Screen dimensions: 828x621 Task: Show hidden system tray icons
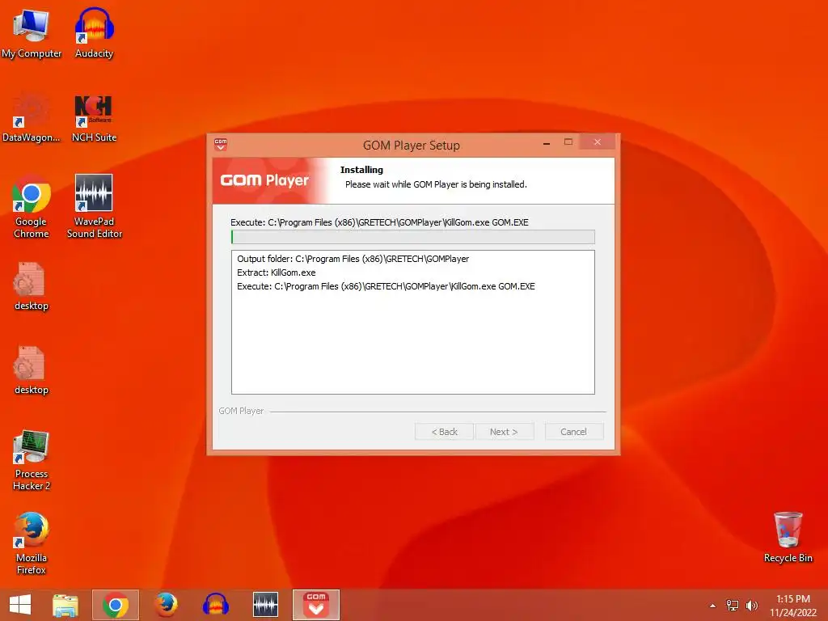click(x=713, y=606)
